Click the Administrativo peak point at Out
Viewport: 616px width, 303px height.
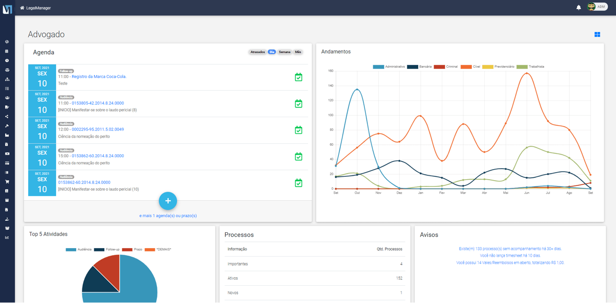coord(357,89)
